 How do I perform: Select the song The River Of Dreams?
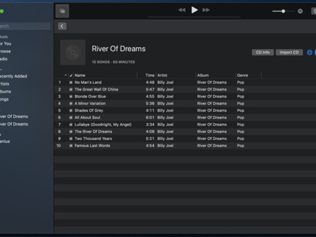(x=93, y=132)
